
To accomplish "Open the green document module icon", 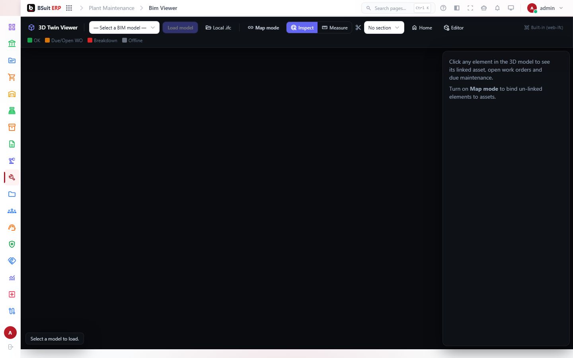I will click(x=12, y=144).
